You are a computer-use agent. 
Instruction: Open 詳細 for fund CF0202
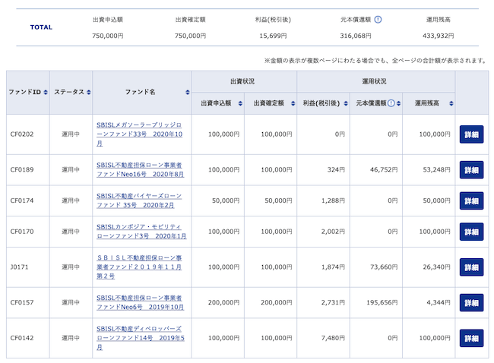coord(471,134)
